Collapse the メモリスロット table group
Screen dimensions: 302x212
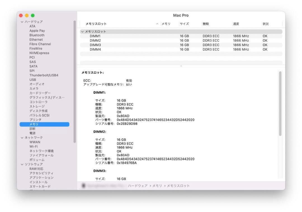[x=82, y=32]
